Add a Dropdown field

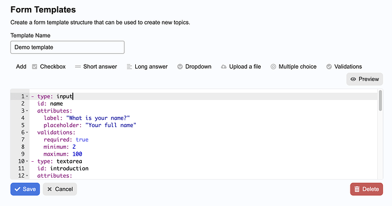pyautogui.click(x=194, y=66)
